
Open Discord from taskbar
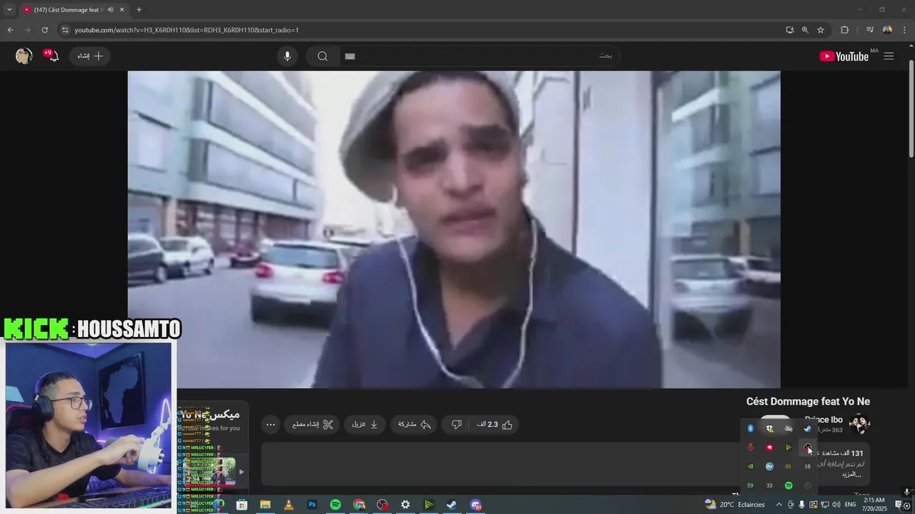476,505
